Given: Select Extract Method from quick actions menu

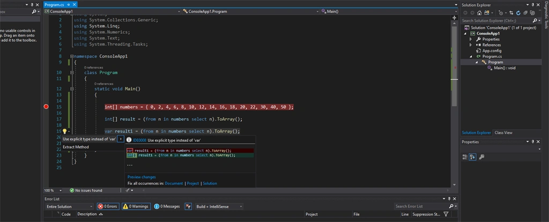Looking at the screenshot, I should [x=76, y=147].
